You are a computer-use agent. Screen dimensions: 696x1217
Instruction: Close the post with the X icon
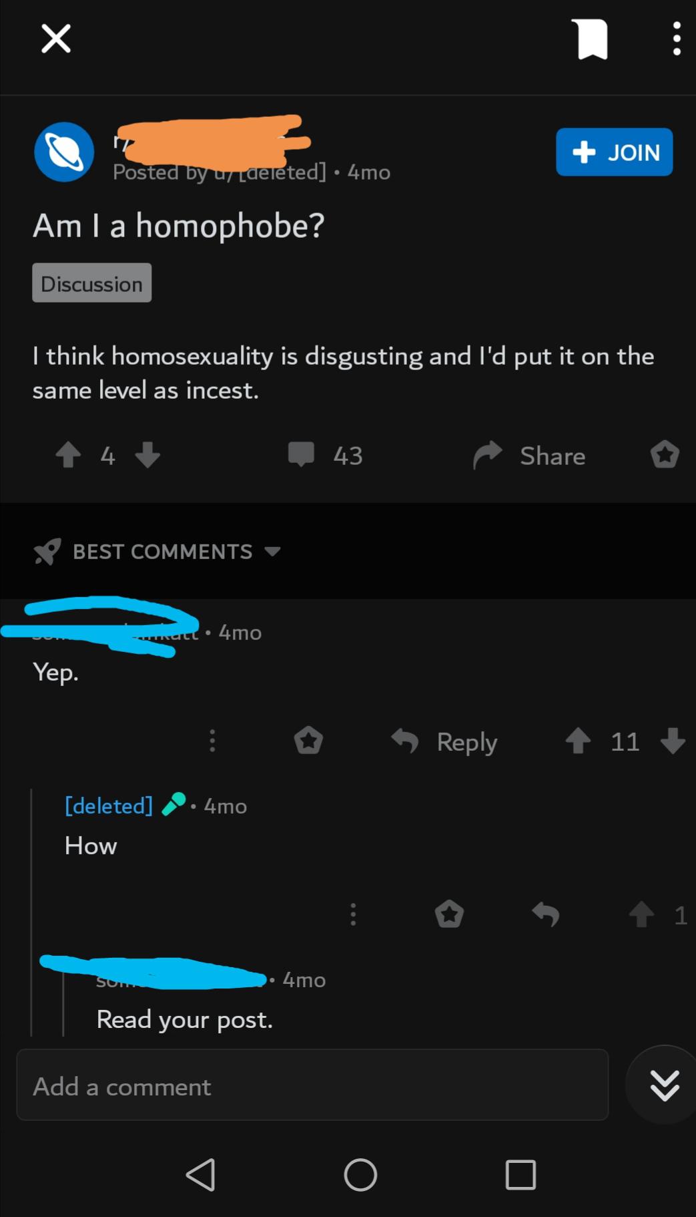click(x=56, y=38)
